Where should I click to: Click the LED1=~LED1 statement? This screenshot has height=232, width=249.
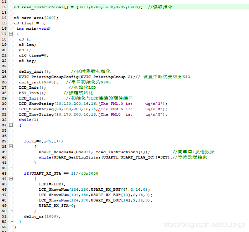[x=52, y=184]
